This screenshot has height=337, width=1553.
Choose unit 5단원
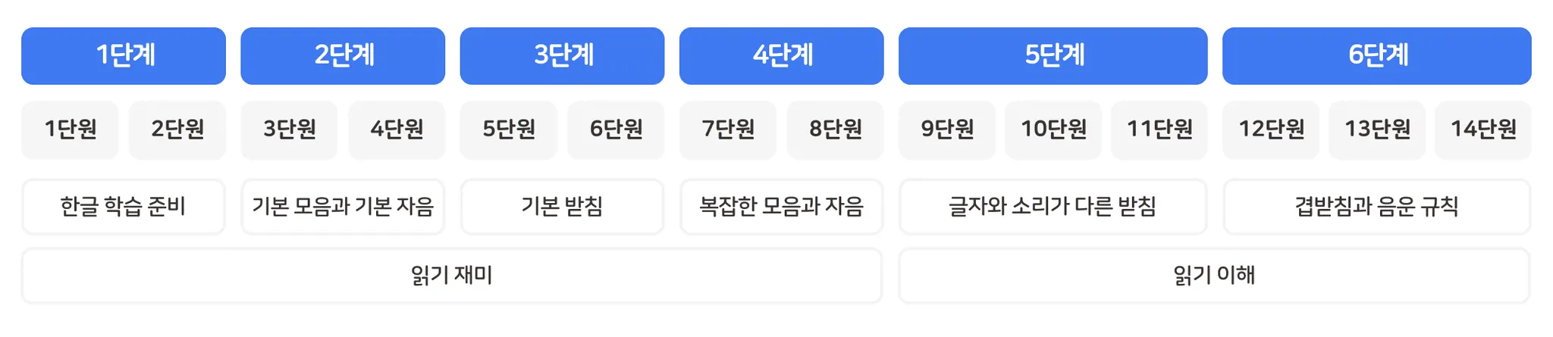tap(509, 129)
